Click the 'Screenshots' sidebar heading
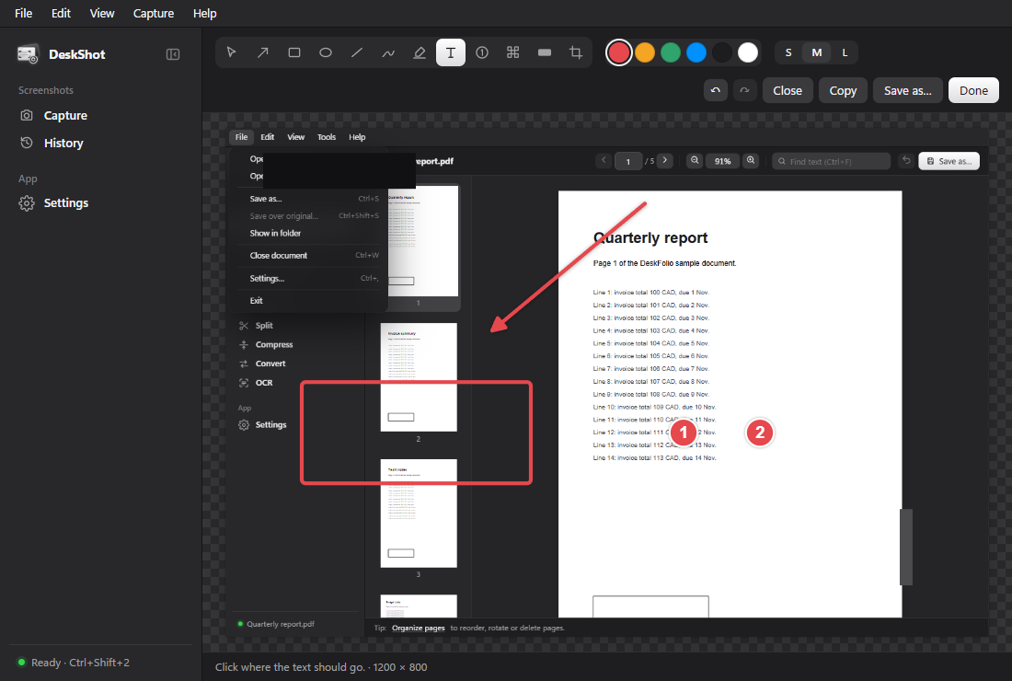1012x681 pixels. (46, 90)
